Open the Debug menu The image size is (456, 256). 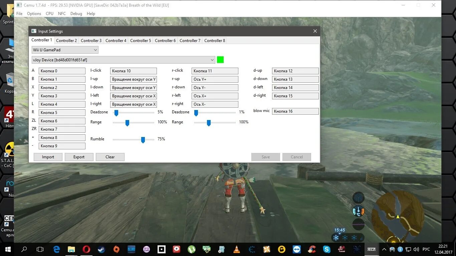[x=76, y=14]
